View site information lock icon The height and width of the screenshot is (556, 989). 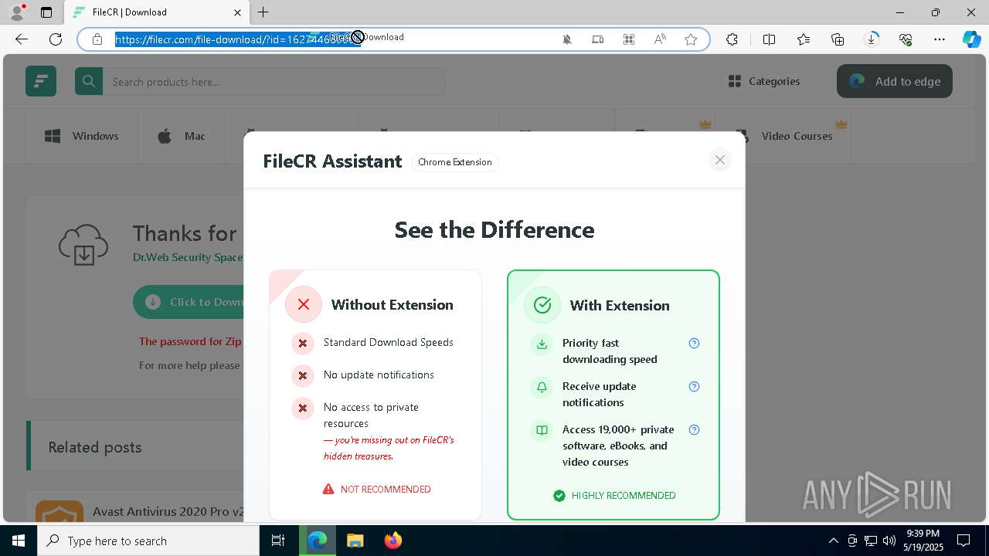(97, 39)
